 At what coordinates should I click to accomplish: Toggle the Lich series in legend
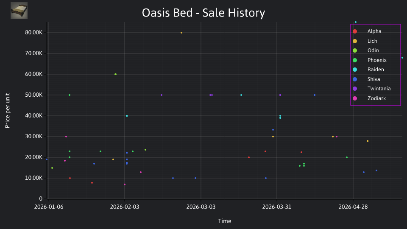[365, 41]
